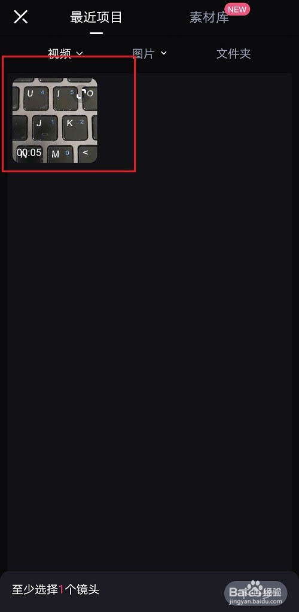299x612 pixels.
Task: Tap the pink number 1 in the prompt
Action: coord(61,589)
